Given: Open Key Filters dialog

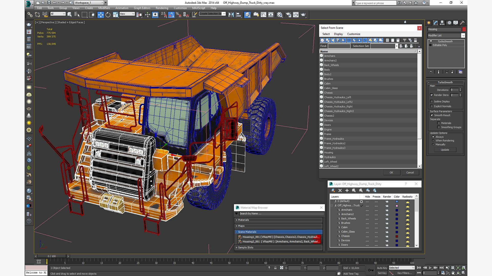Looking at the screenshot, I should (x=404, y=273).
